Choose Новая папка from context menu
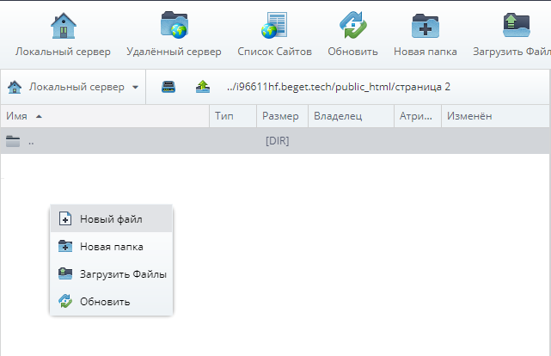 [x=111, y=246]
